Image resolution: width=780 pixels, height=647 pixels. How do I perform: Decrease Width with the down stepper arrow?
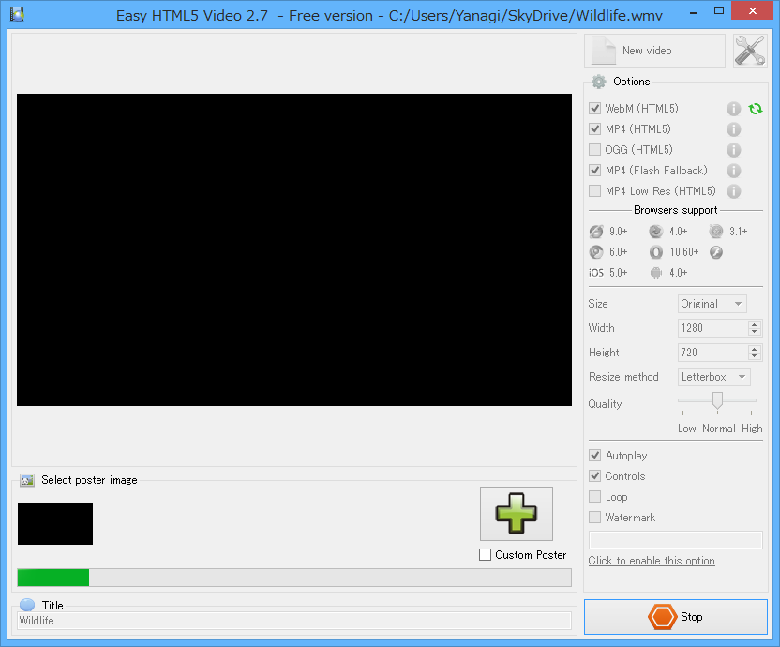coord(755,332)
